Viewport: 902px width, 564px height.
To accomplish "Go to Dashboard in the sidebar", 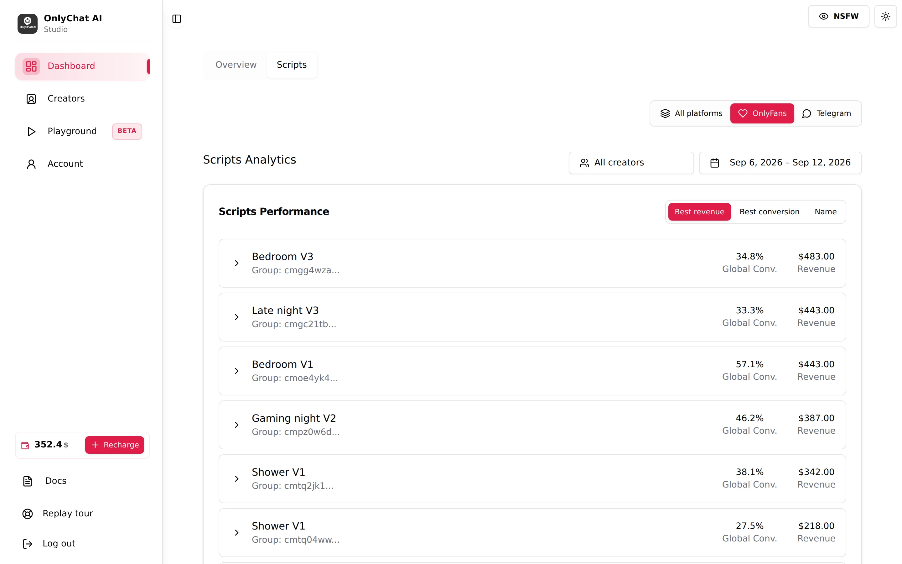I will (x=82, y=66).
